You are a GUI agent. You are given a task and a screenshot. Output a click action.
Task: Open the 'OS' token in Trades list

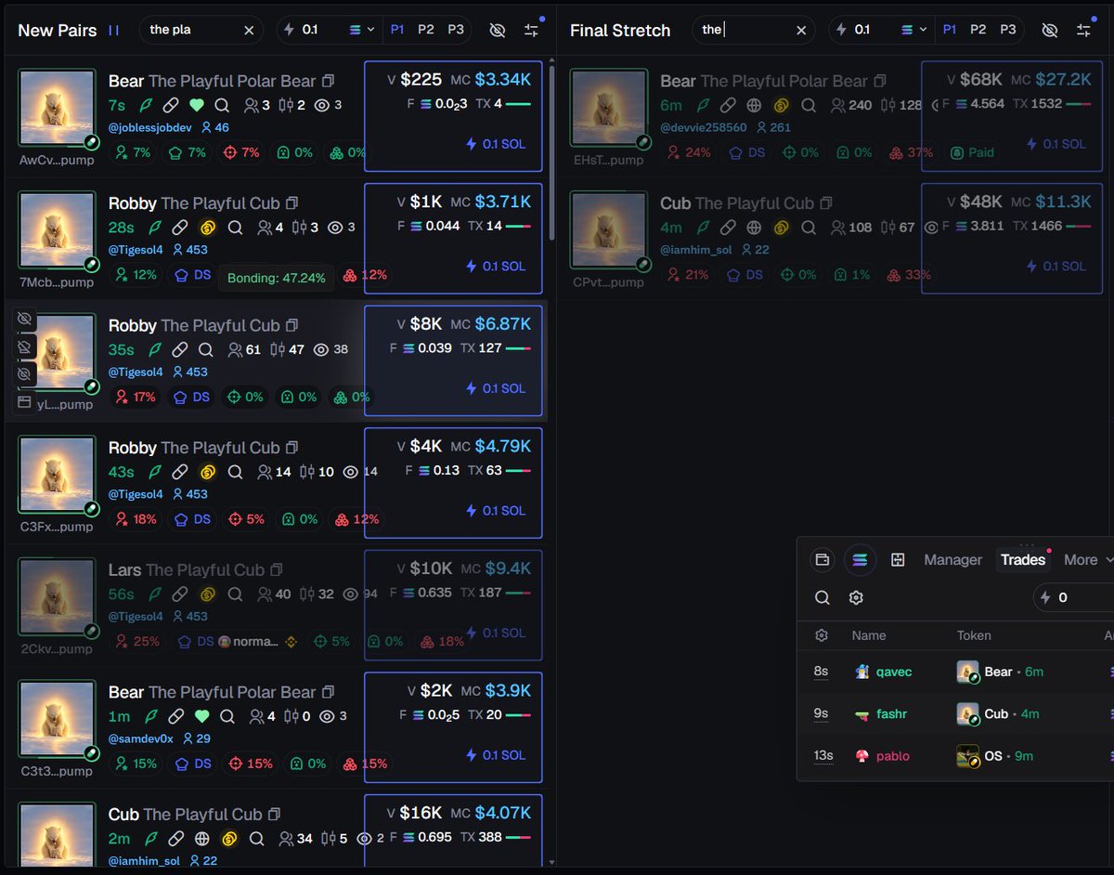tap(993, 756)
